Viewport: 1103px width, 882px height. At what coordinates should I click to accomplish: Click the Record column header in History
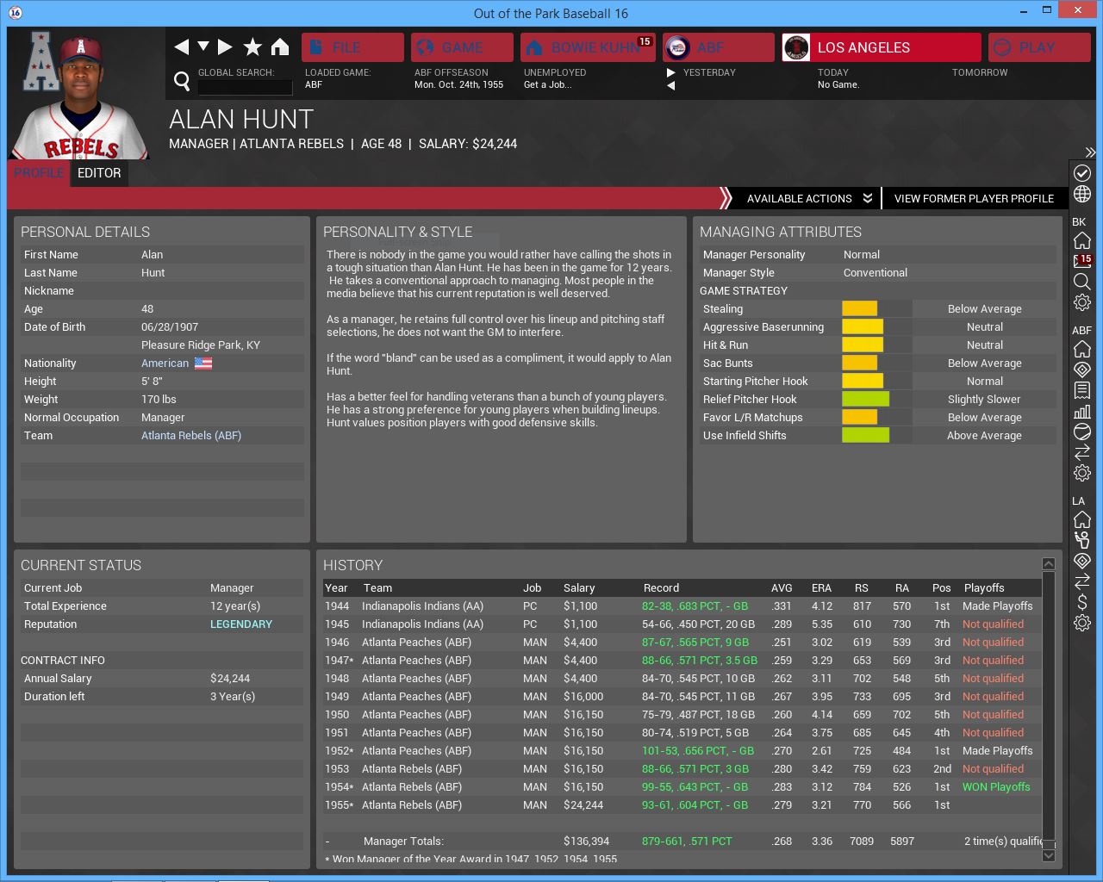tap(661, 588)
